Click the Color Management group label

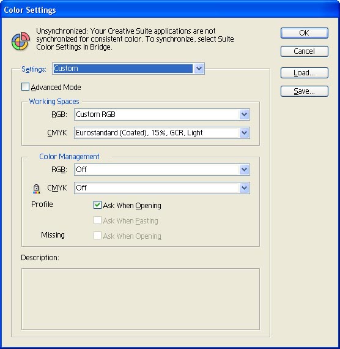69,157
